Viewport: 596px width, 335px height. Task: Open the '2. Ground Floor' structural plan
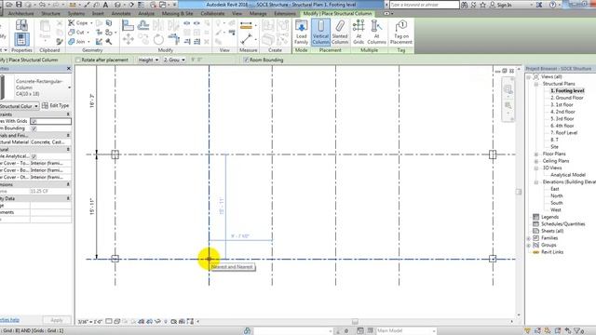coord(567,98)
